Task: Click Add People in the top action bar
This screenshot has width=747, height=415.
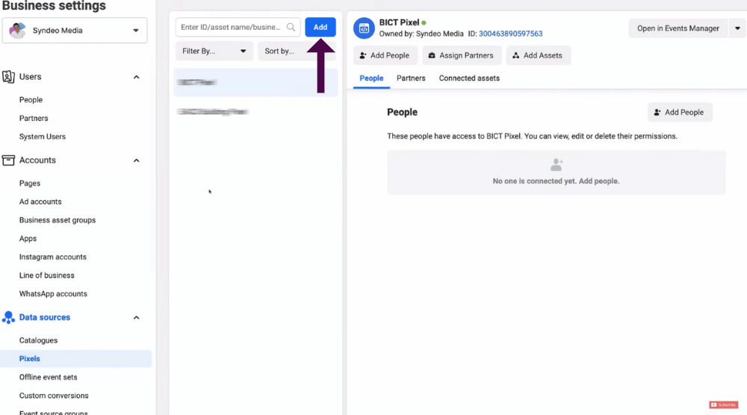Action: click(x=385, y=55)
